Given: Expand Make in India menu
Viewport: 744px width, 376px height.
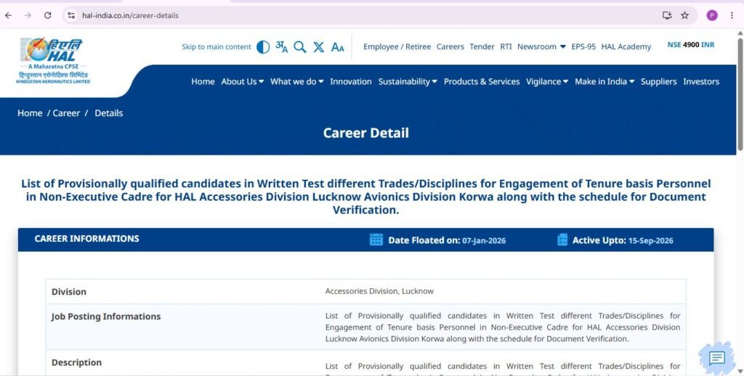Looking at the screenshot, I should (604, 81).
